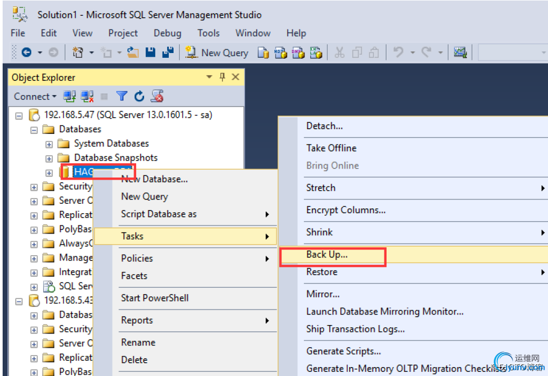Click the Undo arrow icon

398,53
